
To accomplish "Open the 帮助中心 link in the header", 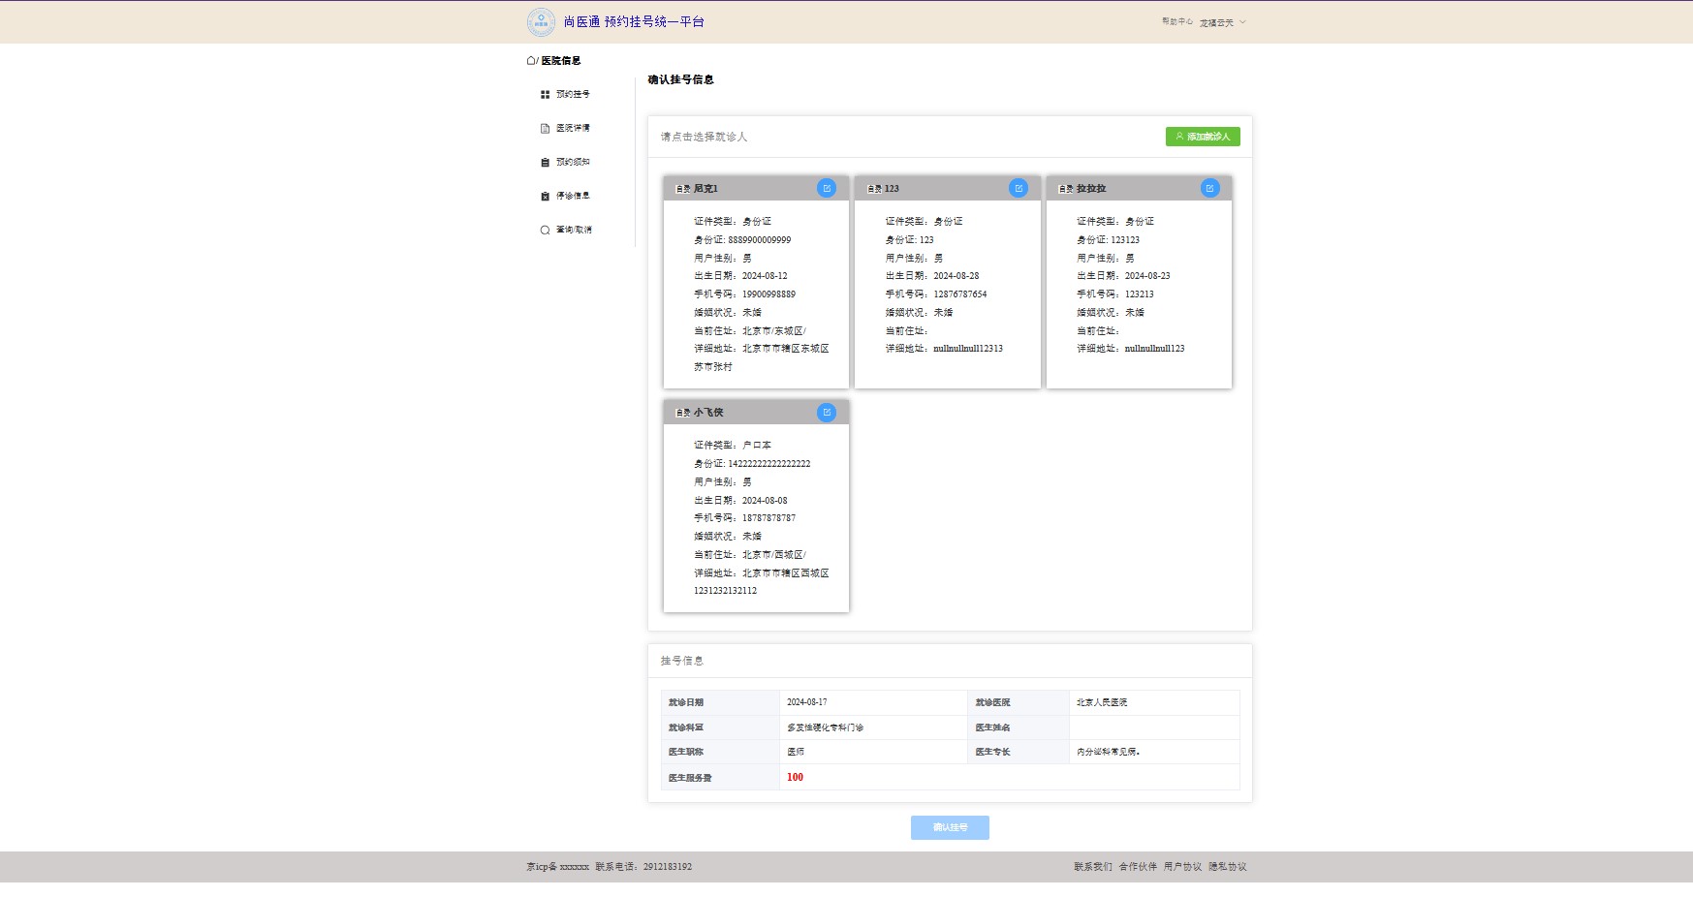I will coord(1177,21).
